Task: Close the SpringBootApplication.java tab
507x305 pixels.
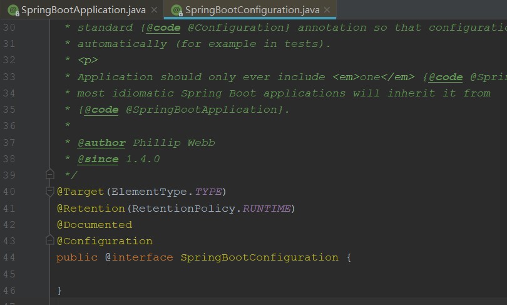Action: point(155,10)
